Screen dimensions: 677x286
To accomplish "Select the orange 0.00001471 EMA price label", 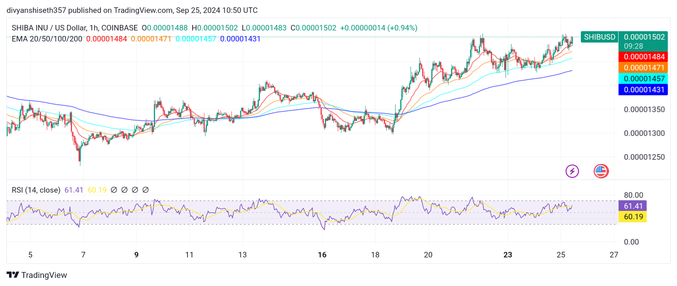I will [643, 68].
